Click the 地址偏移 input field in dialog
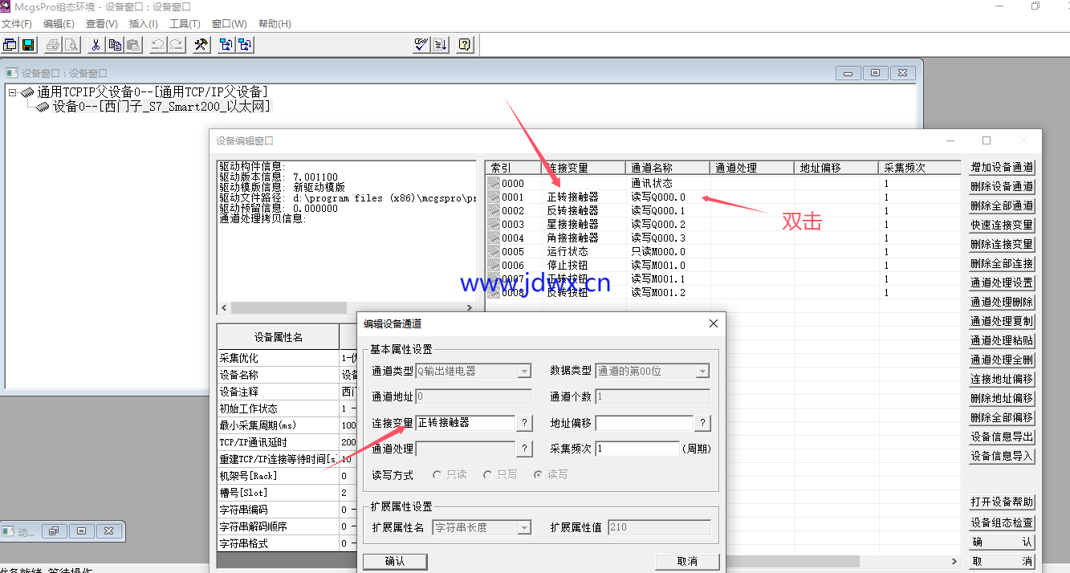Viewport: 1070px width, 573px height. (644, 423)
